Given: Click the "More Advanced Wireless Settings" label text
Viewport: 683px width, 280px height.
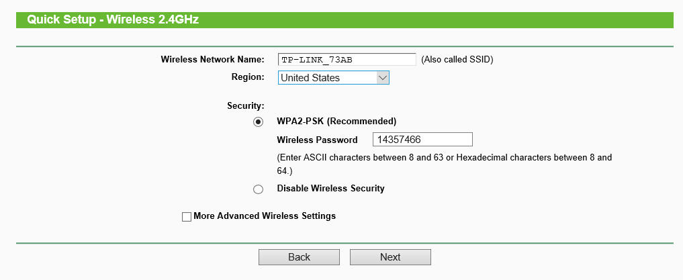Looking at the screenshot, I should [265, 216].
